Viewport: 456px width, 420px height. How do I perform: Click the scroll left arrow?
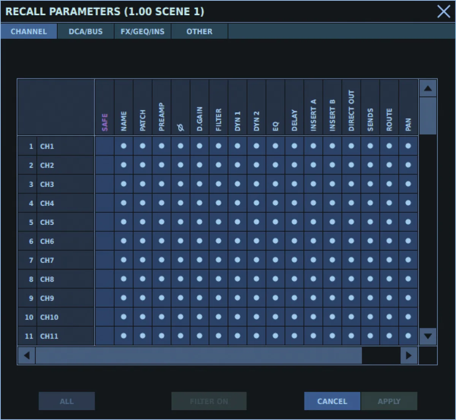pos(27,356)
